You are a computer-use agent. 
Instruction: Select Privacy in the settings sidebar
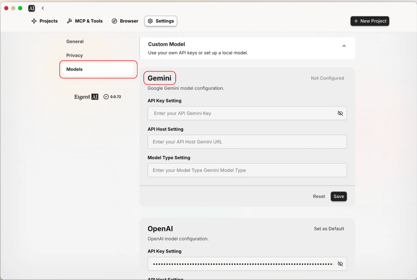point(75,55)
